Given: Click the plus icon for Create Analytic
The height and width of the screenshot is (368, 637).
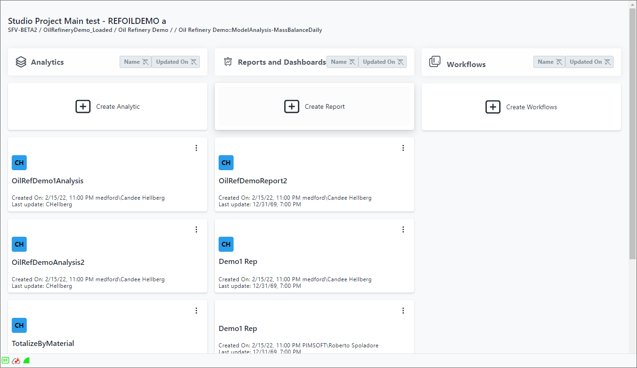Looking at the screenshot, I should coord(83,106).
